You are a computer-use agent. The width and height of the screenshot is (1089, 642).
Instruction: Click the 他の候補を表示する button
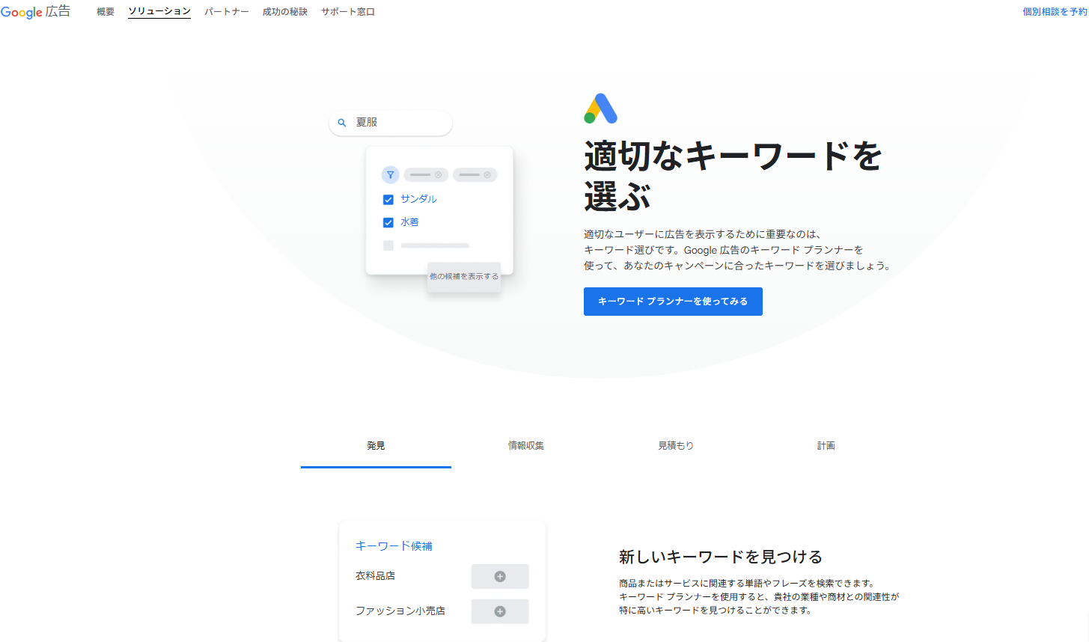(x=464, y=277)
